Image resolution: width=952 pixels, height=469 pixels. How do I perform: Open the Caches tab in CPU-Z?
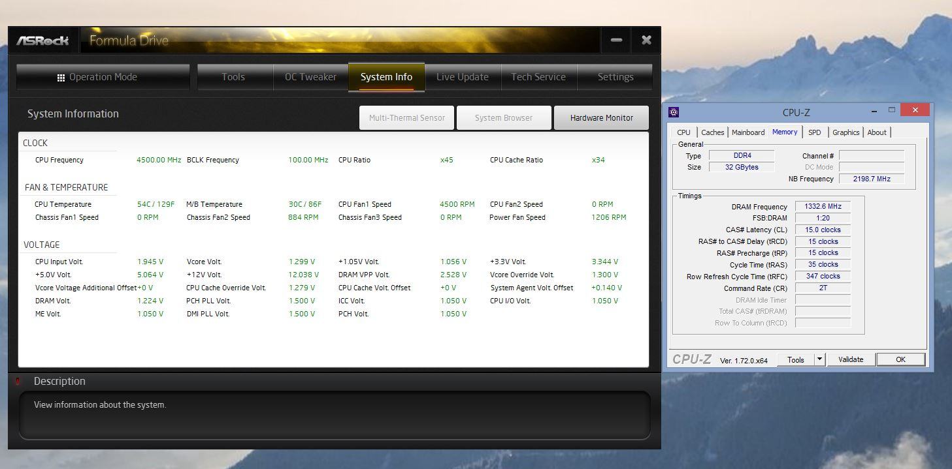712,132
